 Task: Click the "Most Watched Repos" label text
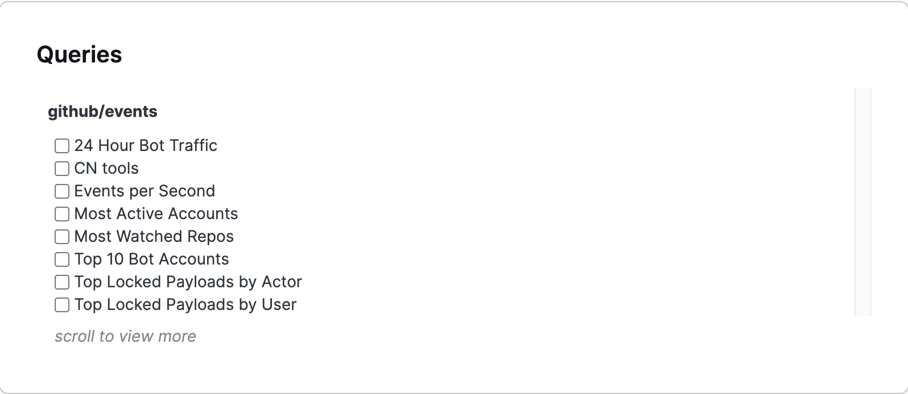[154, 237]
